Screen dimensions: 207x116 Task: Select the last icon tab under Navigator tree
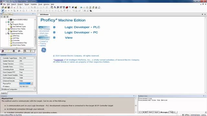coord(32,51)
